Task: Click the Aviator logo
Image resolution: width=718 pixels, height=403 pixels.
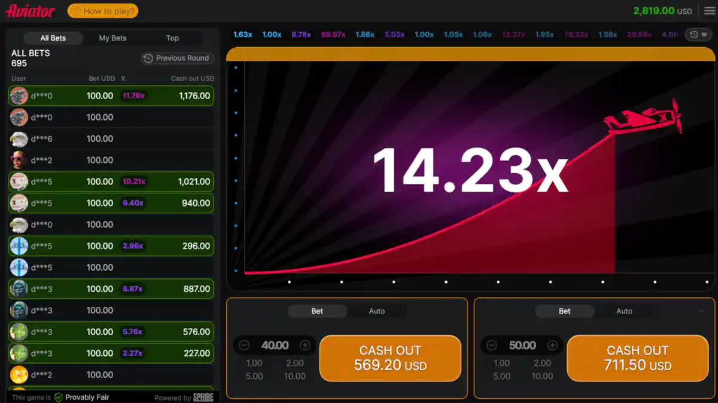Action: 30,11
